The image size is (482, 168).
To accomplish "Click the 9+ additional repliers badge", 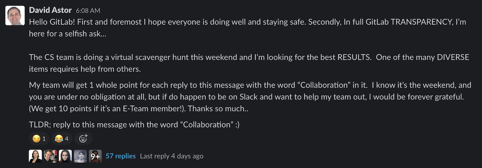I will (x=95, y=156).
